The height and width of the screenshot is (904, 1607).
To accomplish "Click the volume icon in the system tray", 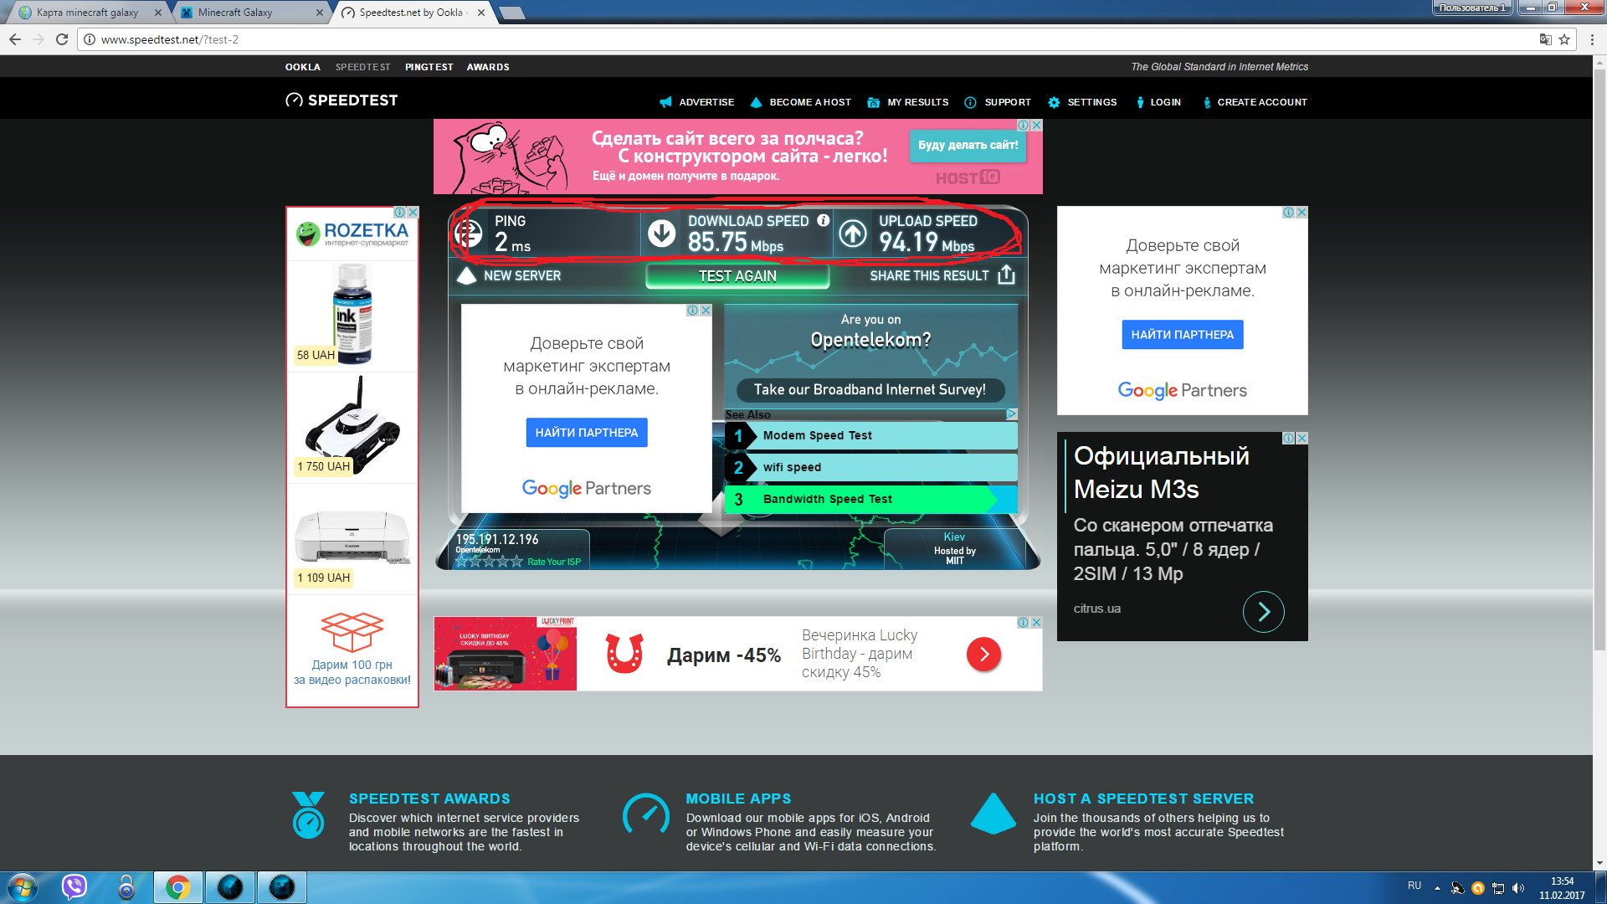I will pyautogui.click(x=1518, y=888).
